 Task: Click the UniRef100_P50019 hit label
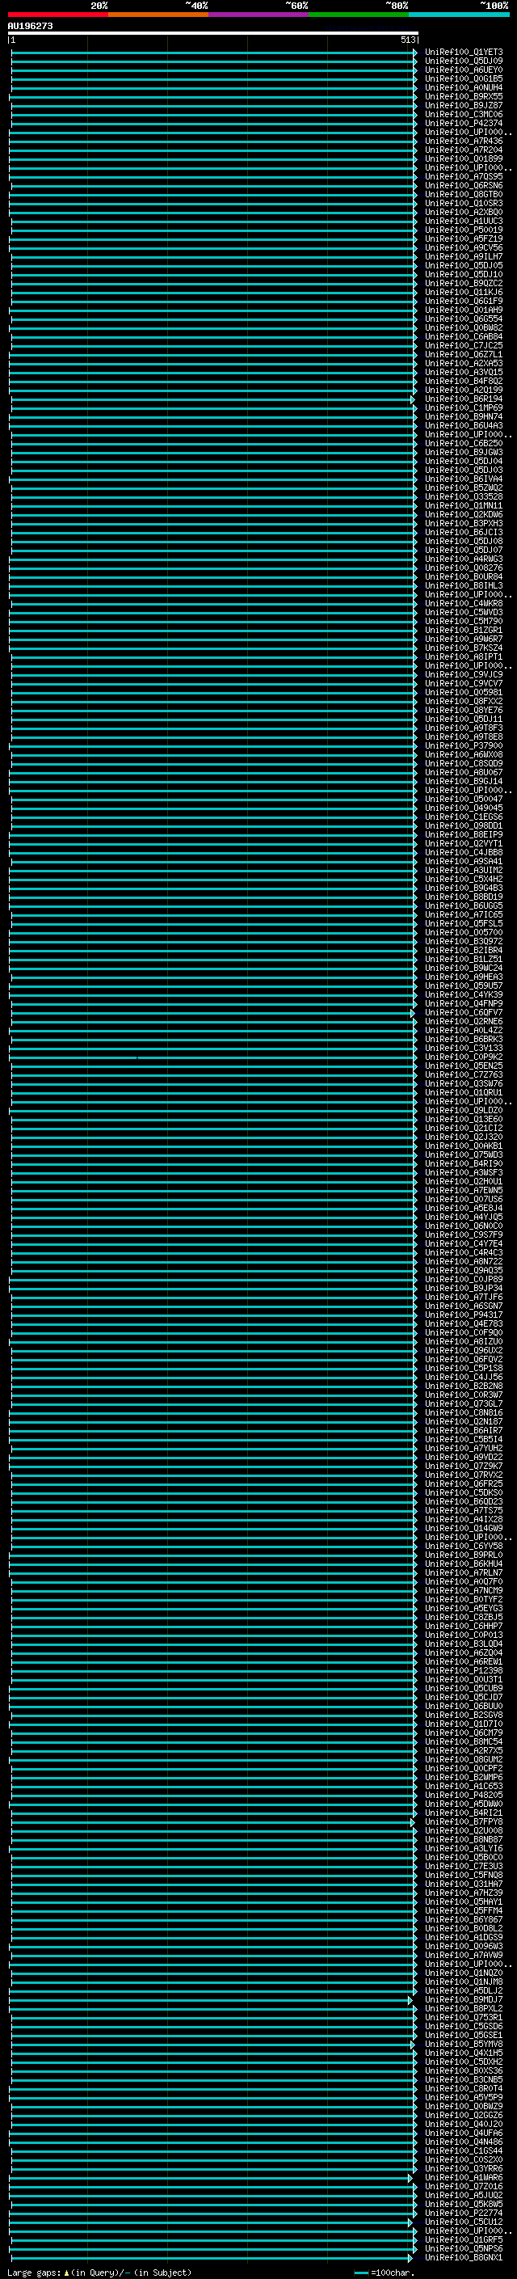pos(464,230)
